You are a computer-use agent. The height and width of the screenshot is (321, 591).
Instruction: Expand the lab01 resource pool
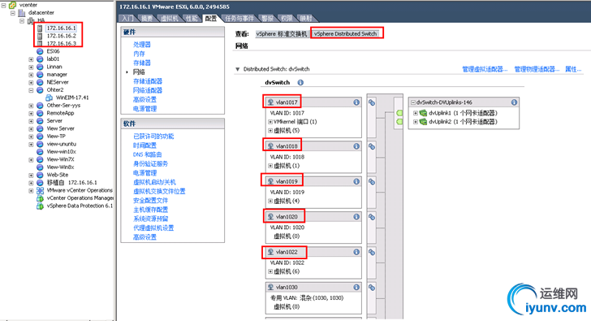point(31,59)
